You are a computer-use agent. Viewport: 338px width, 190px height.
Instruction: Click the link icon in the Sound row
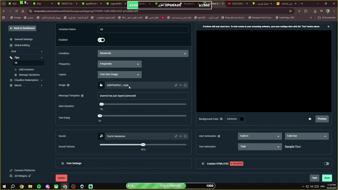(176, 136)
